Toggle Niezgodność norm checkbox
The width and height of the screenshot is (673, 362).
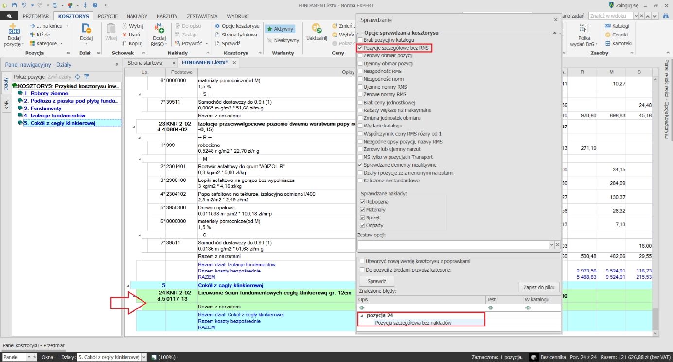360,79
